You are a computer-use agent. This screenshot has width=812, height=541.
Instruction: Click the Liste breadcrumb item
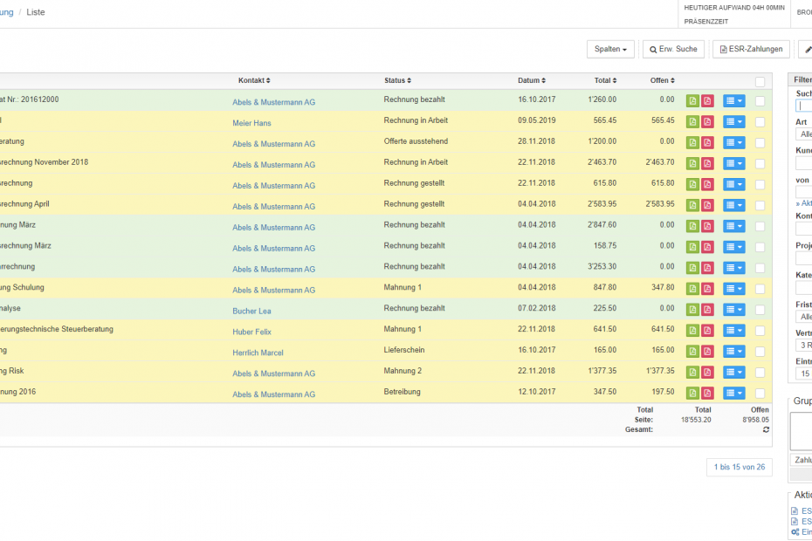(x=36, y=12)
